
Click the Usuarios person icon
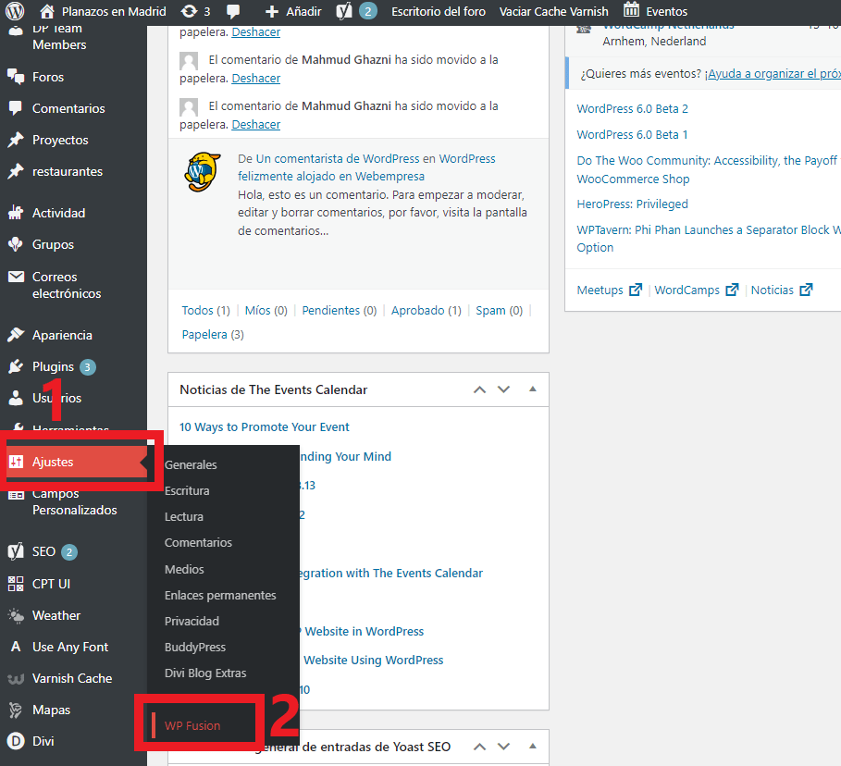16,398
